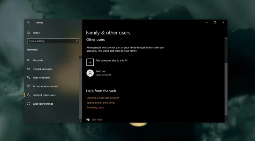This screenshot has width=255, height=141.
Task: Click the Get help link
Action: [x=97, y=120]
